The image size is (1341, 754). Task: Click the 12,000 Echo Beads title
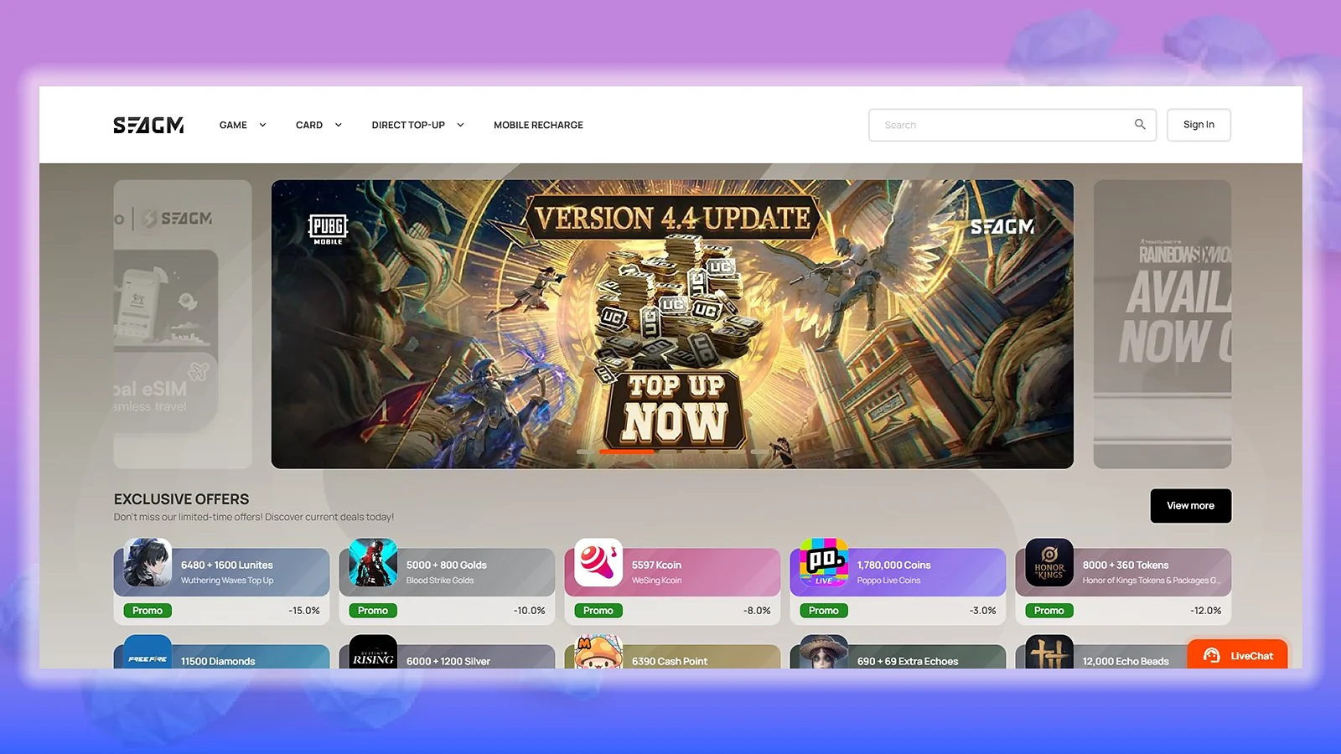[x=1126, y=661]
